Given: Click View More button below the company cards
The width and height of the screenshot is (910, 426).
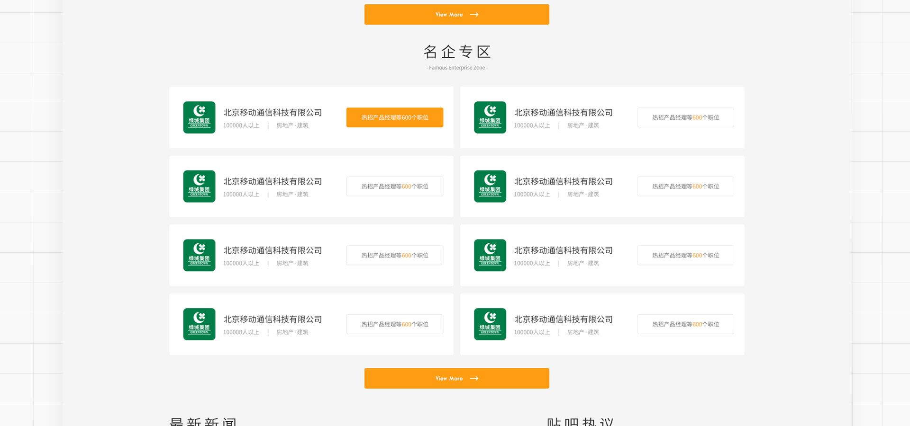Looking at the screenshot, I should pos(456,379).
